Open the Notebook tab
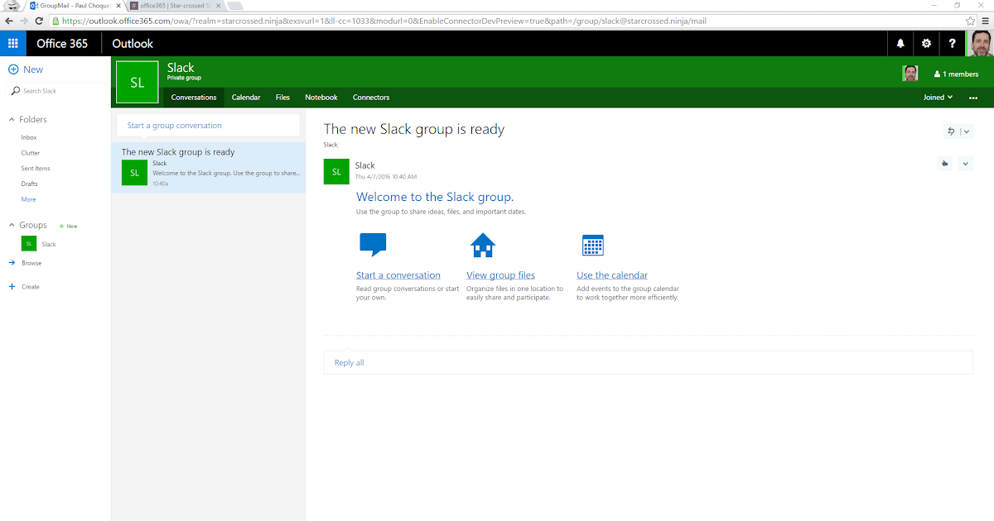 321,98
